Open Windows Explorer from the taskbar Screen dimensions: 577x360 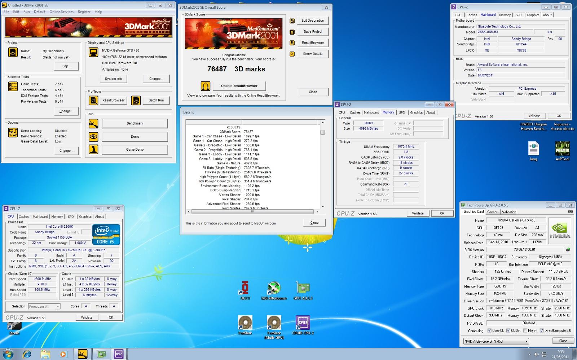(x=45, y=354)
